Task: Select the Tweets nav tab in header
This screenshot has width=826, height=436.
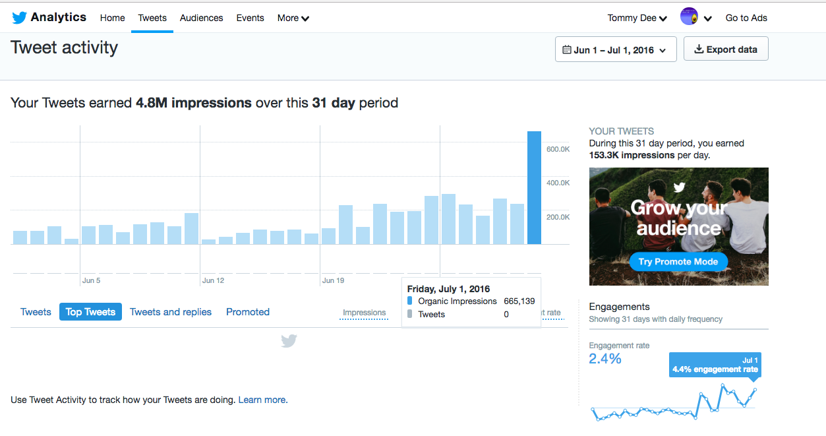Action: click(152, 18)
